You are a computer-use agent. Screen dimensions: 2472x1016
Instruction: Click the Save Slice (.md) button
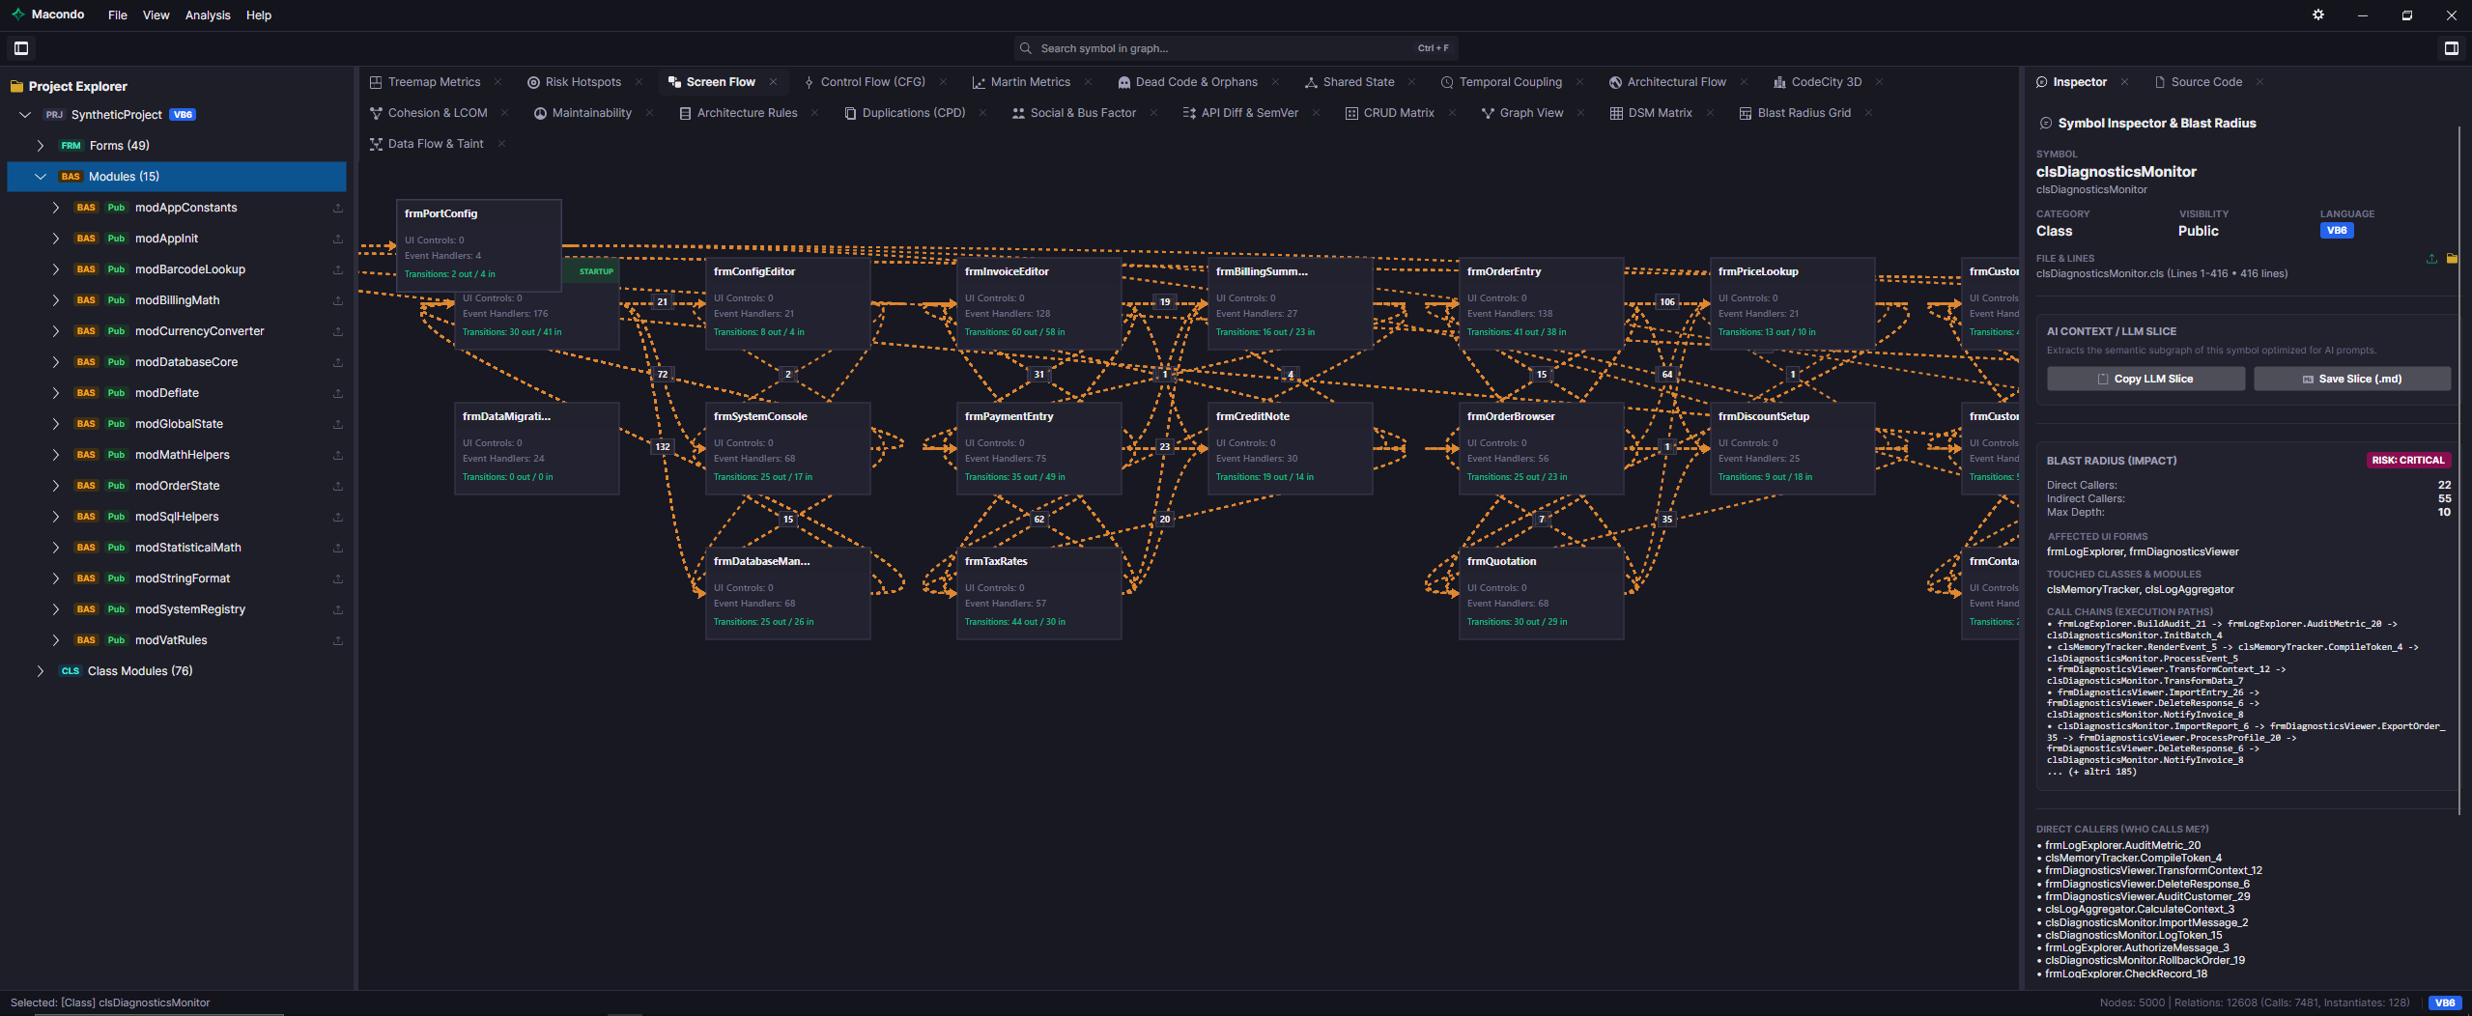(2352, 379)
